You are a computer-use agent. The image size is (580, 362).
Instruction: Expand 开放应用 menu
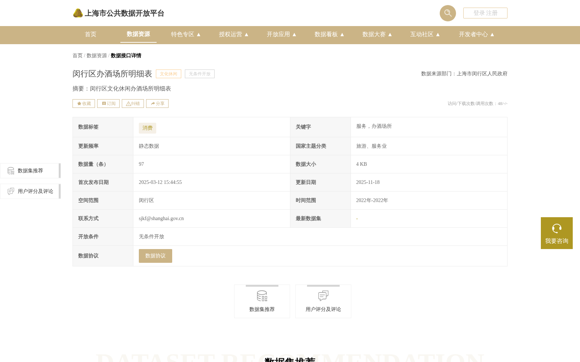(x=282, y=34)
